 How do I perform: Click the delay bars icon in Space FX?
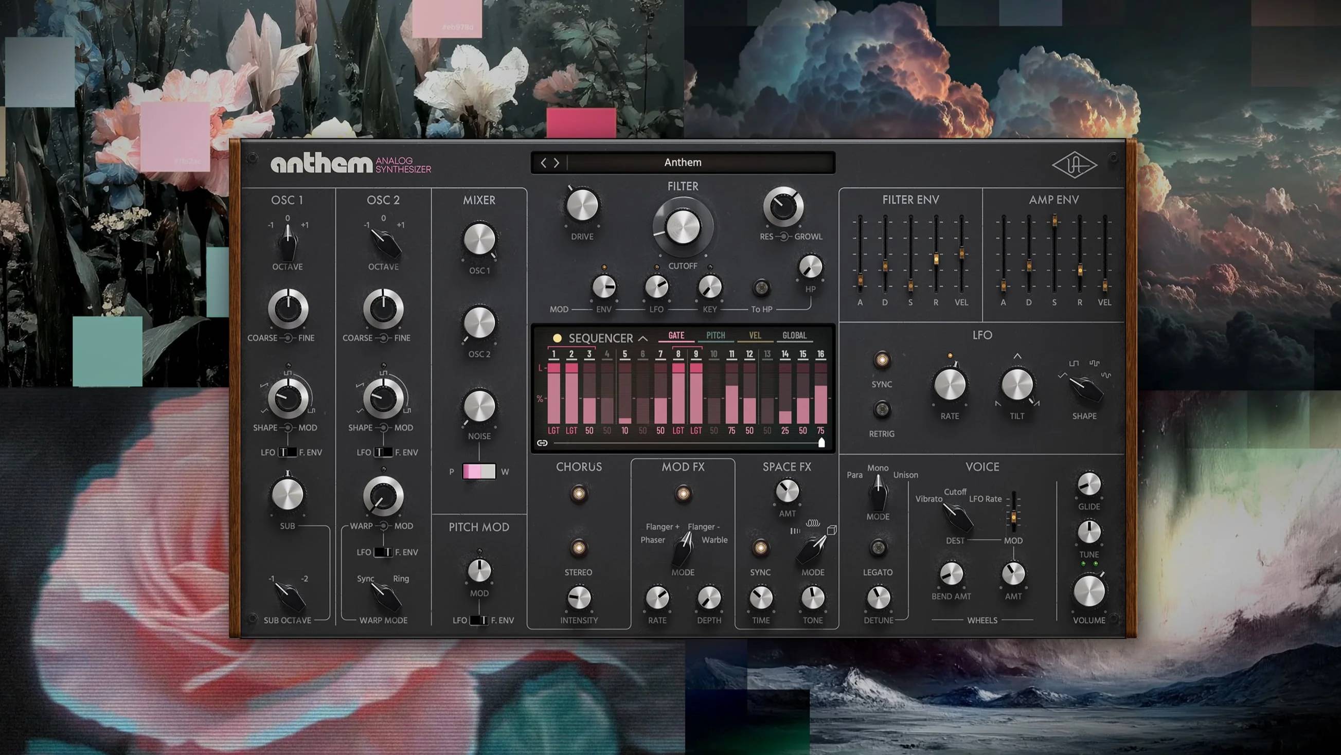[795, 531]
